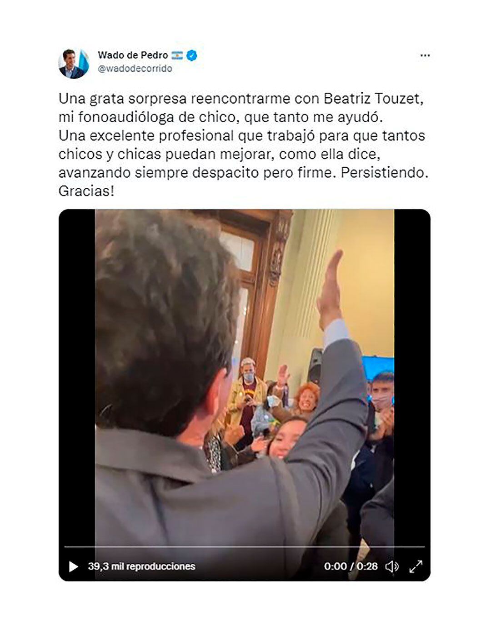
Task: Open the @wadodecorrido handle link
Action: 135,69
